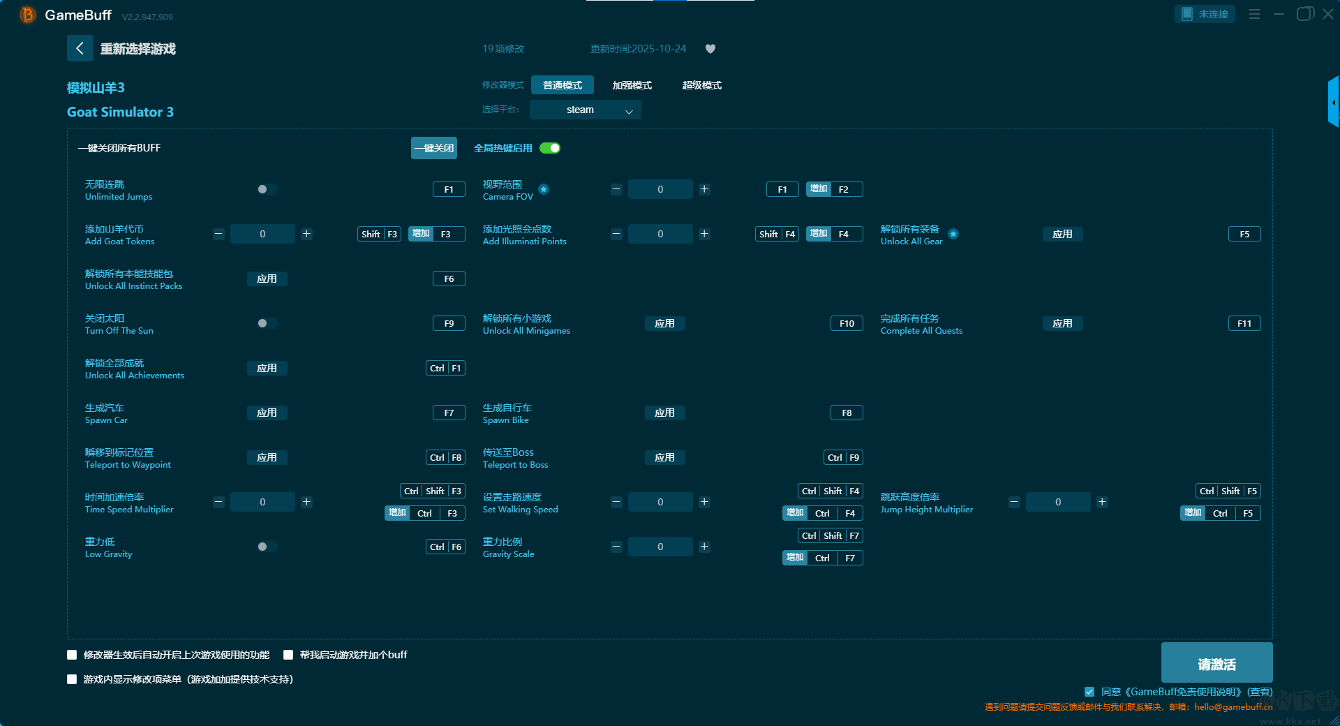
Task: Increase Time Speed Multiplier value
Action: (x=306, y=502)
